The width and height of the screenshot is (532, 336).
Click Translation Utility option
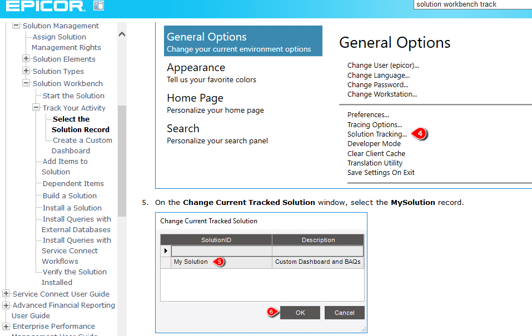(x=375, y=163)
